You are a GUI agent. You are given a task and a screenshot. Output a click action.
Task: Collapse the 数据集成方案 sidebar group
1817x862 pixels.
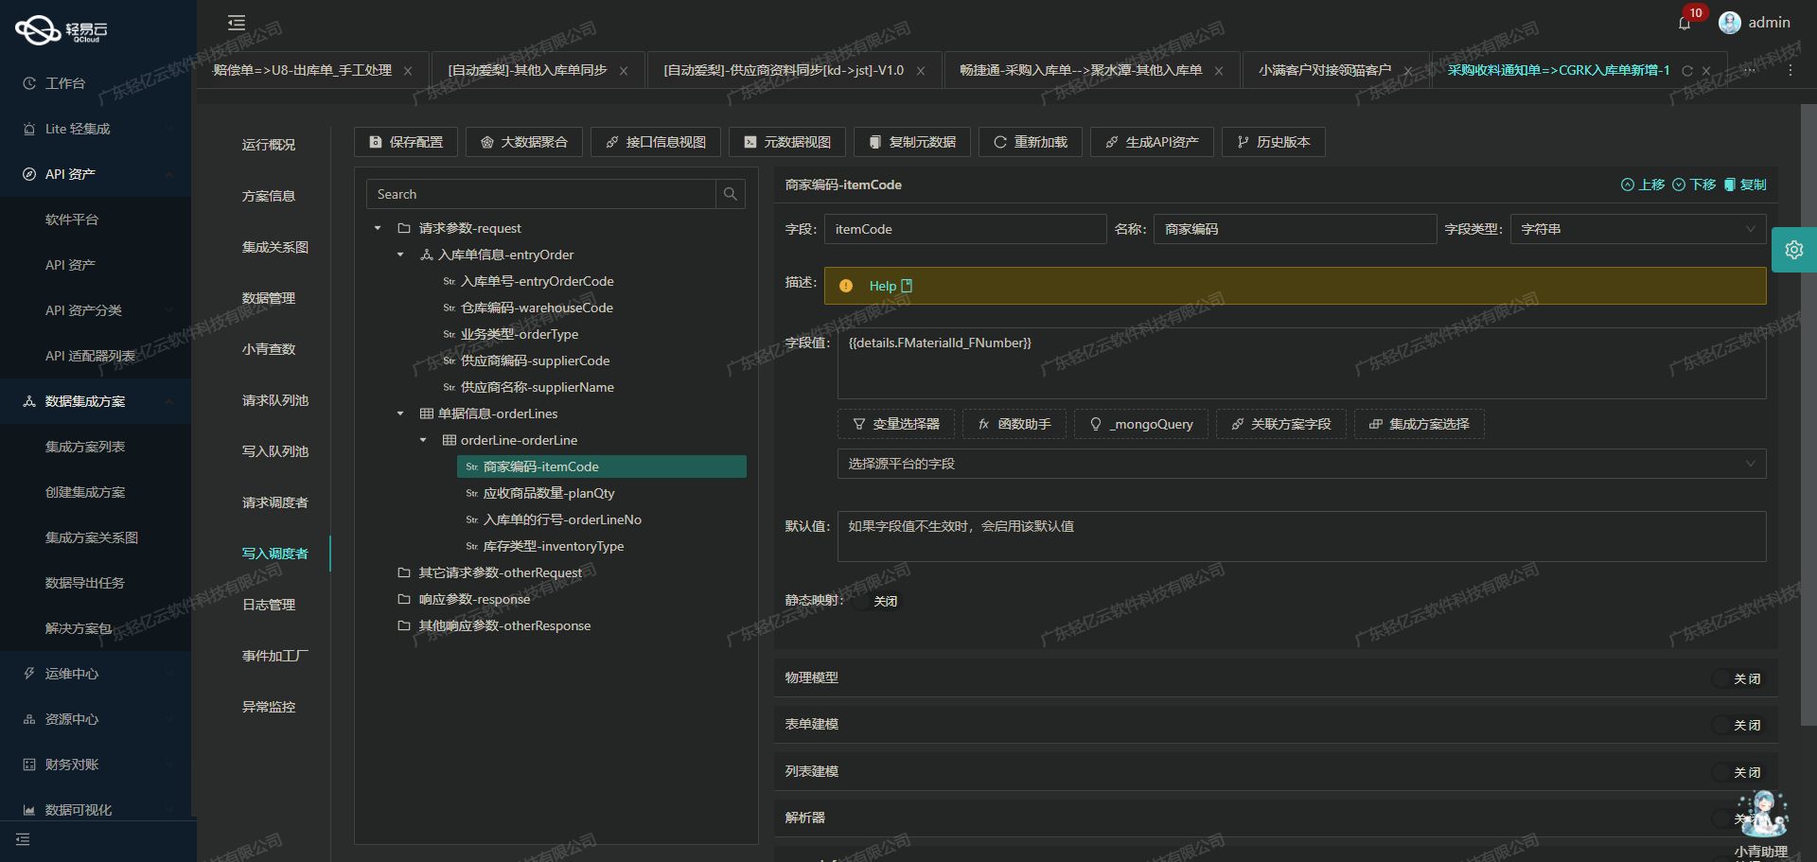click(x=95, y=401)
